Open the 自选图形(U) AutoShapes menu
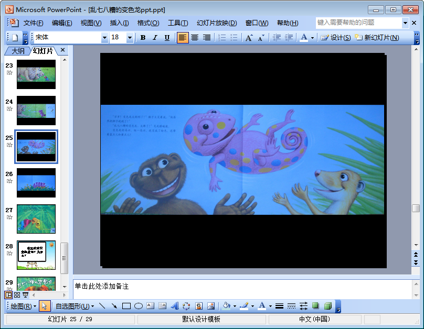424x329 pixels. [x=75, y=306]
